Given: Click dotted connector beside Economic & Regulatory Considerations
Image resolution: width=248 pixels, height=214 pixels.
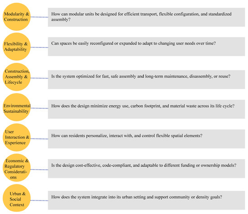Looking at the screenshot, I should click(x=39, y=169).
